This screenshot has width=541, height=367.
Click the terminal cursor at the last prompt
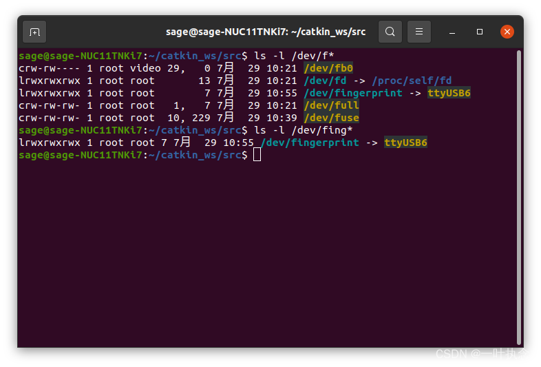257,155
